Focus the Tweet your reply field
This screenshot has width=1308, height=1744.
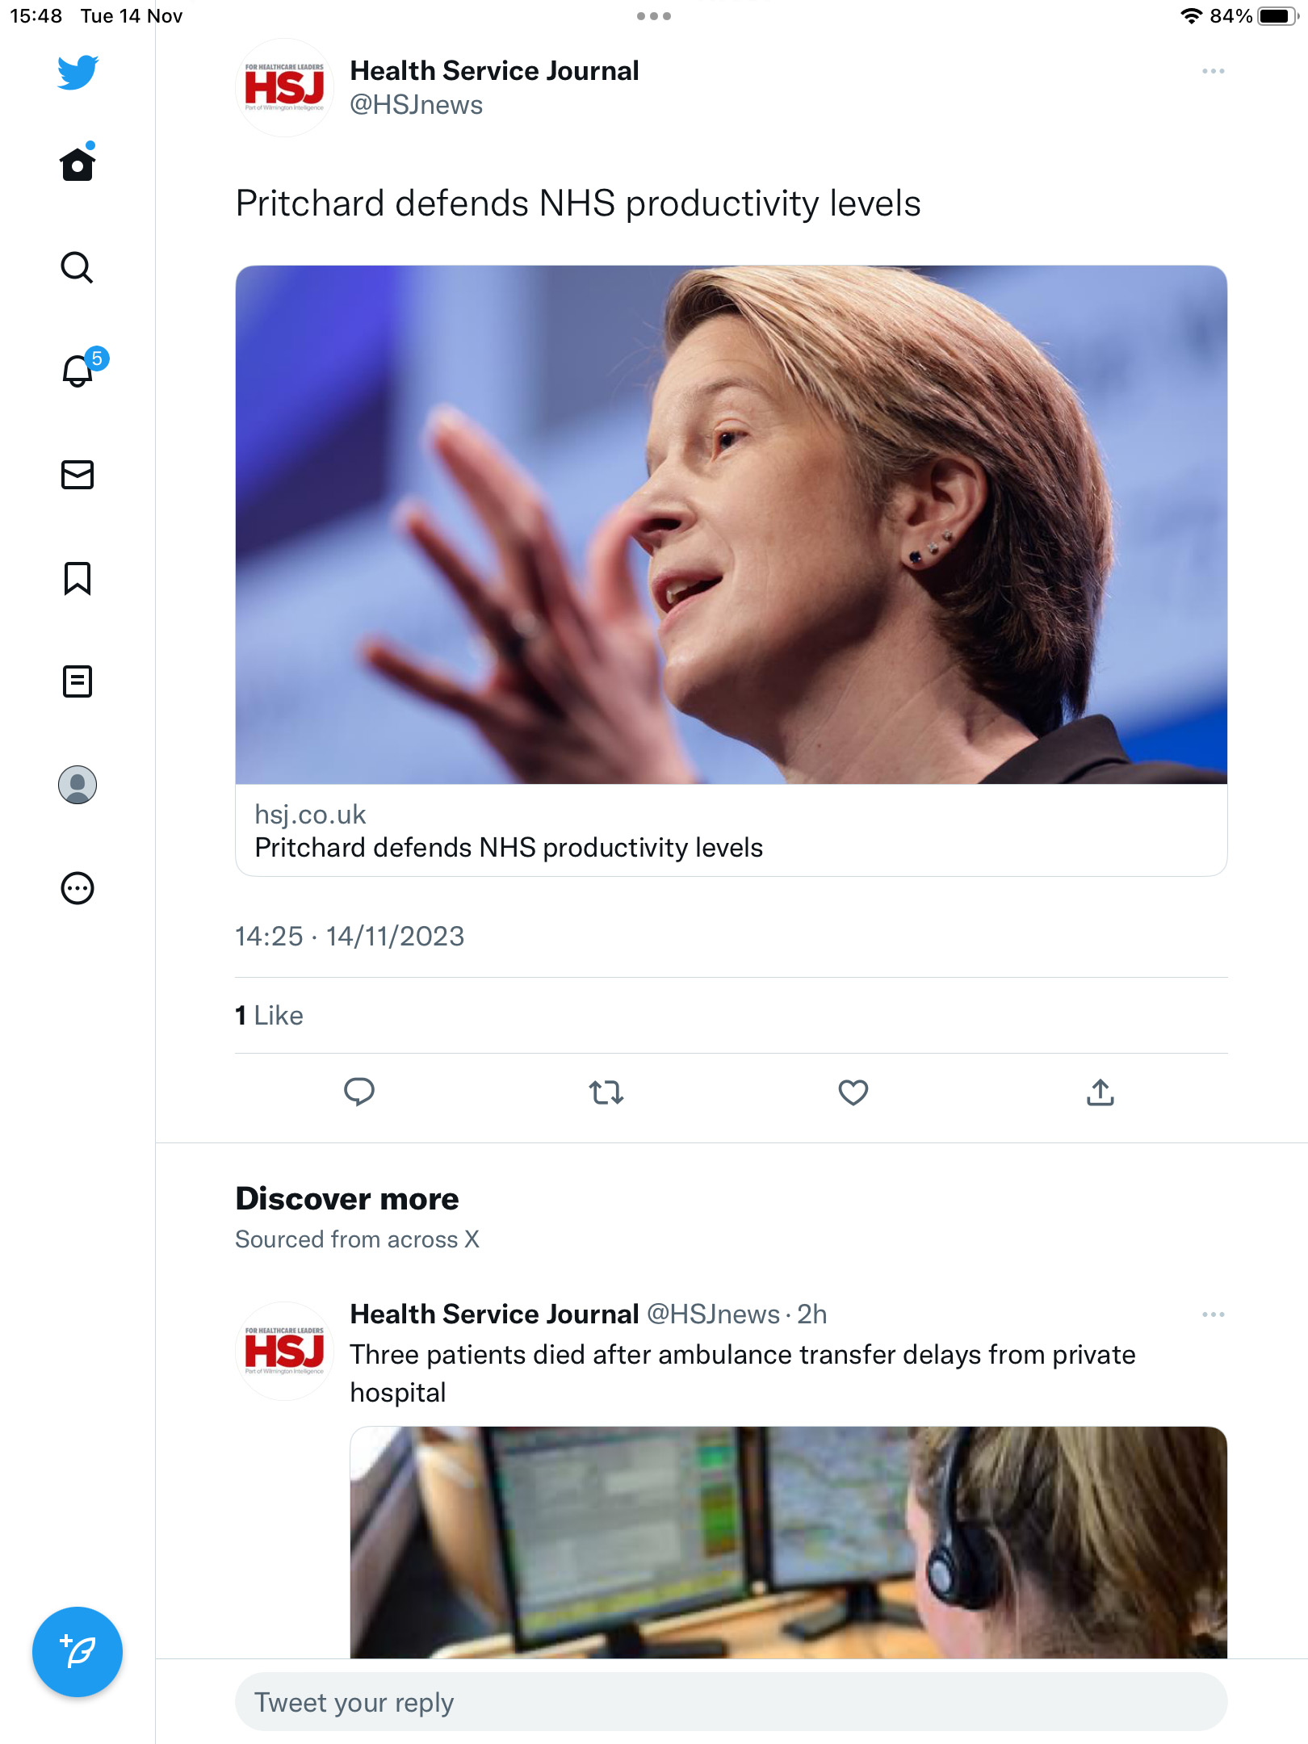click(x=732, y=1702)
